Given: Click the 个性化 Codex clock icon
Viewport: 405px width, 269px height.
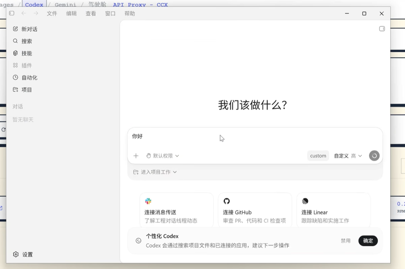Looking at the screenshot, I should (x=139, y=241).
